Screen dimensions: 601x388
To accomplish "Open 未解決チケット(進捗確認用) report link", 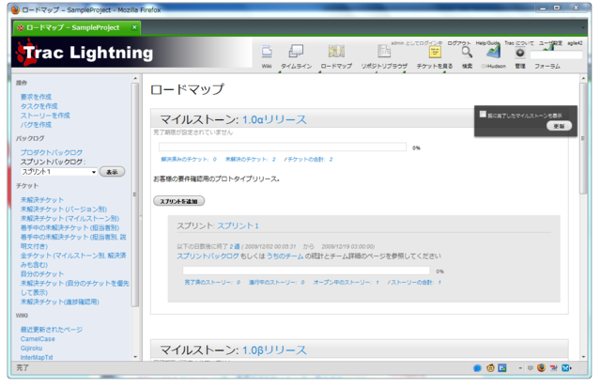I will [x=59, y=302].
